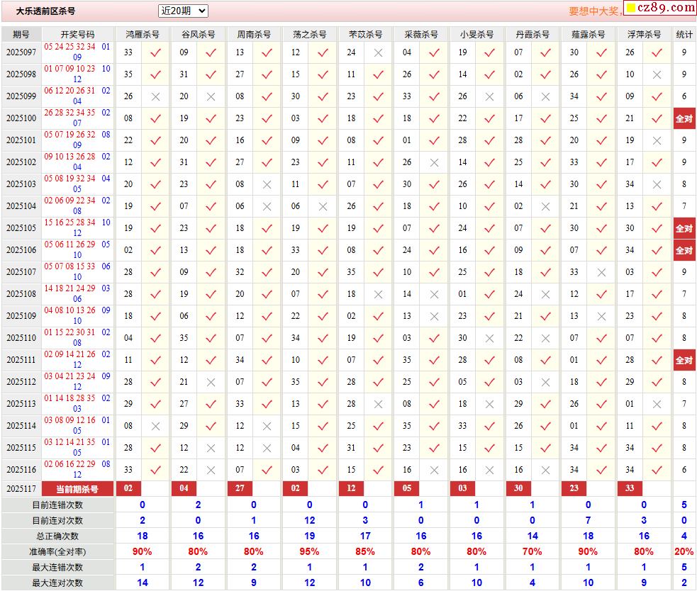
Task: Click X mark for 浮萍杀号 in row 2025098
Action: (657, 74)
